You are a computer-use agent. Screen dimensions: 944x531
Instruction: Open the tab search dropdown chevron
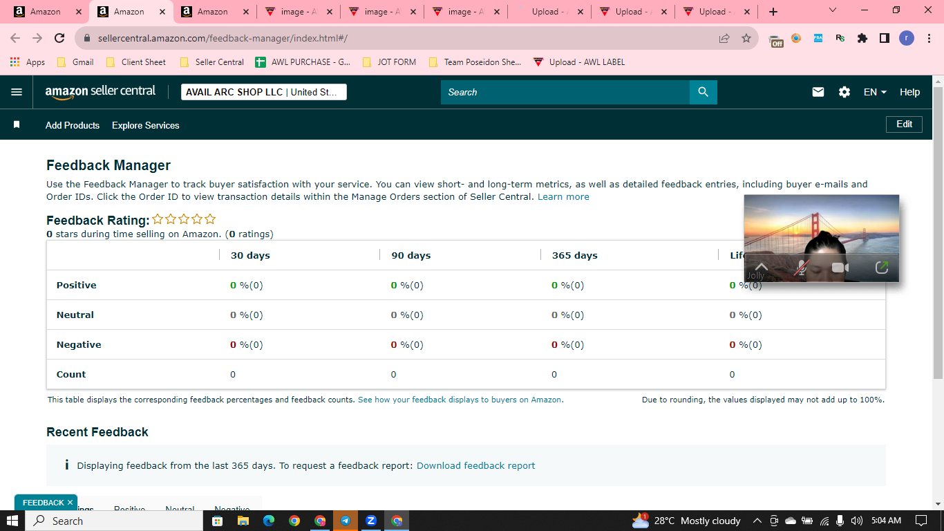click(x=833, y=10)
